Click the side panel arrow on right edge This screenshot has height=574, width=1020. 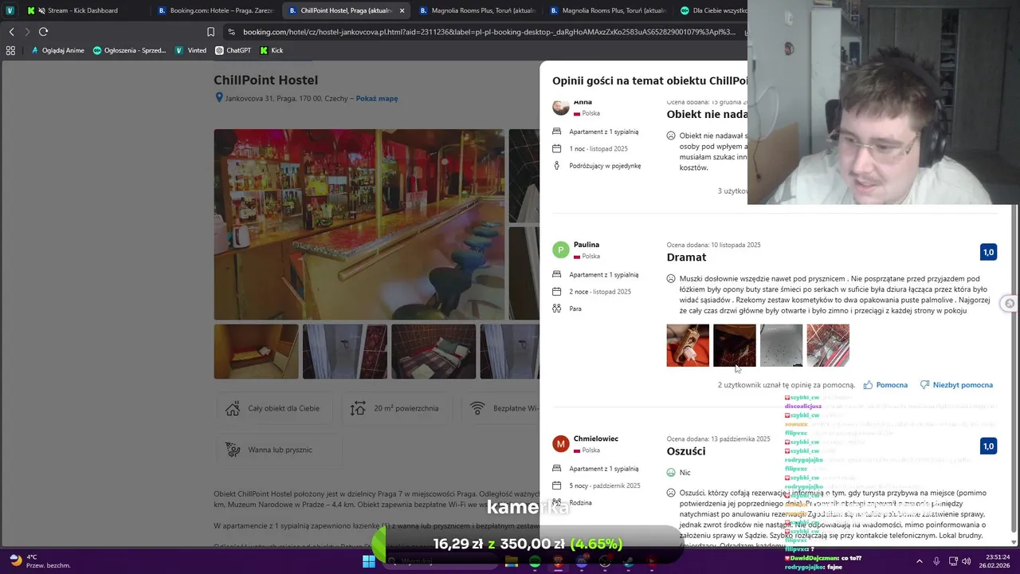pos(1010,304)
